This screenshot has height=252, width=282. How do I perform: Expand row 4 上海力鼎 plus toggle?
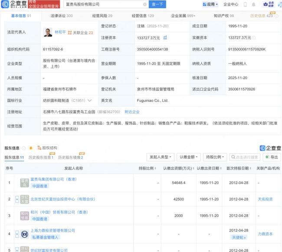click(17, 234)
